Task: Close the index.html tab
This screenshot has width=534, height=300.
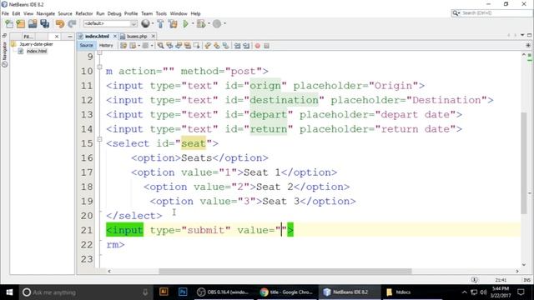Action: click(x=115, y=36)
